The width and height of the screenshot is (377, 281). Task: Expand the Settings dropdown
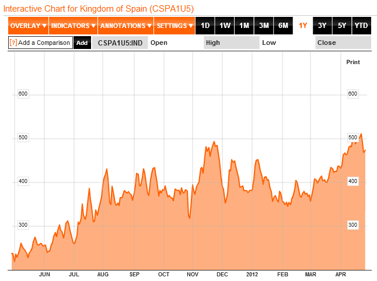[x=174, y=26]
